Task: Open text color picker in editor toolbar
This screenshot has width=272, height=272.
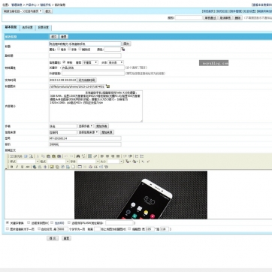Action: click(x=128, y=162)
